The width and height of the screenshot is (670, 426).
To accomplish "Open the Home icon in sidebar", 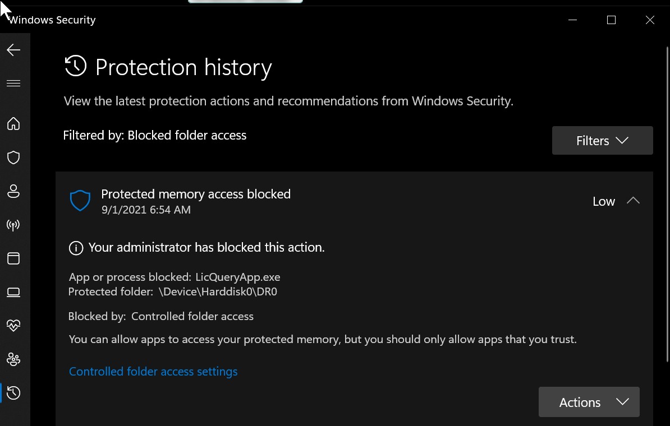I will 13,123.
